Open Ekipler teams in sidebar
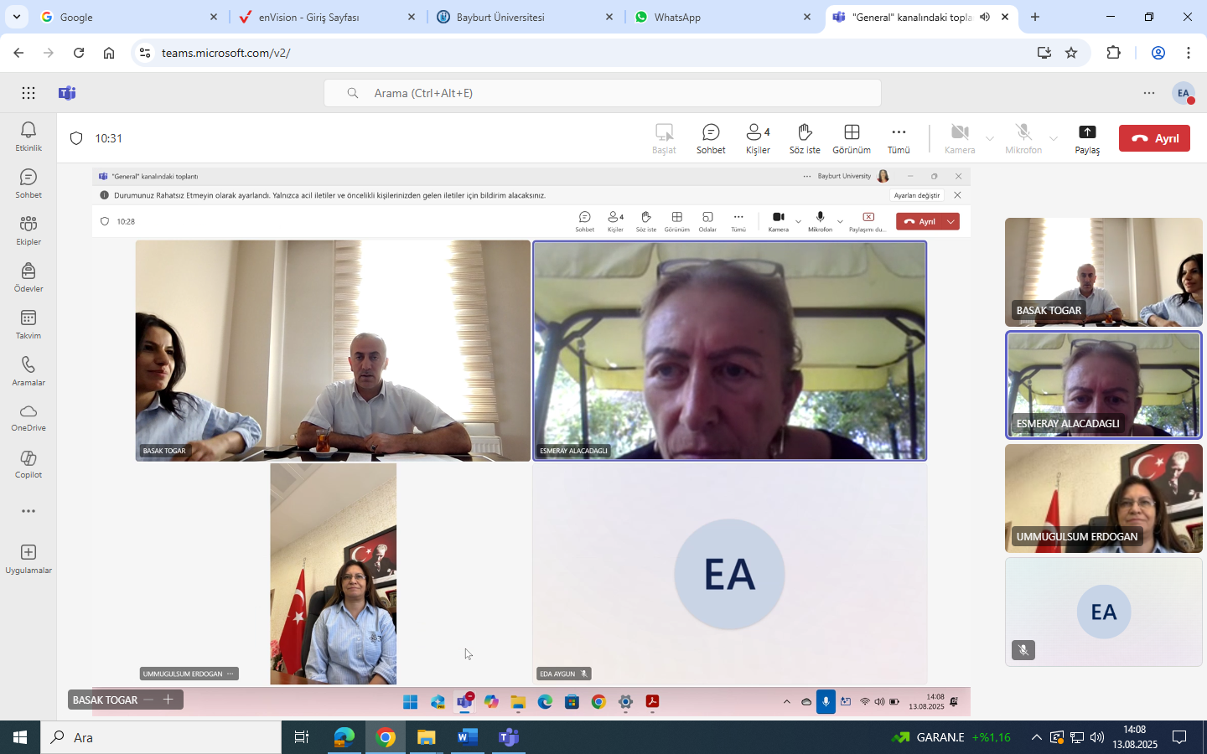Viewport: 1207px width, 754px height. click(28, 230)
